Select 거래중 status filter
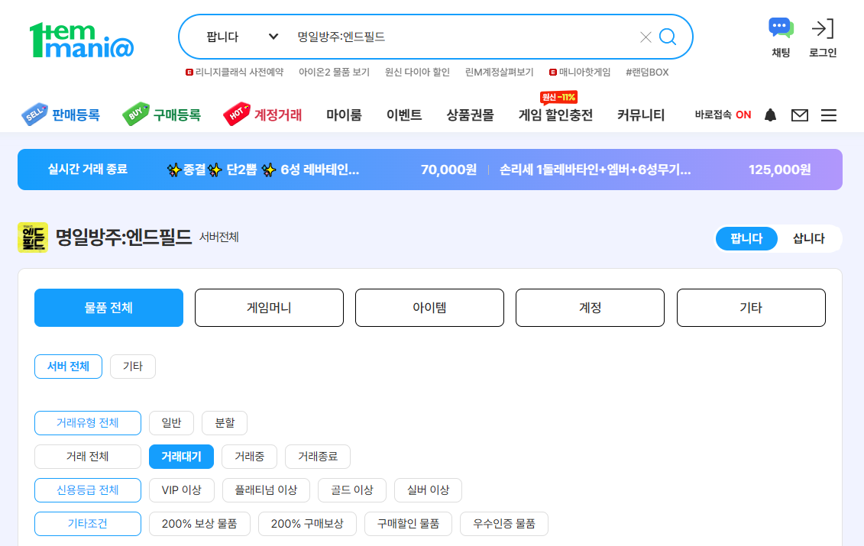The width and height of the screenshot is (864, 546). click(249, 456)
